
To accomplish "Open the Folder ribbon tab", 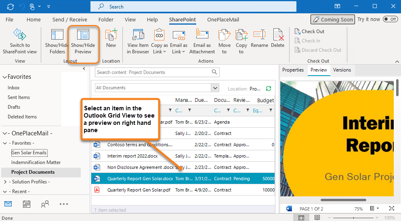I will point(106,19).
